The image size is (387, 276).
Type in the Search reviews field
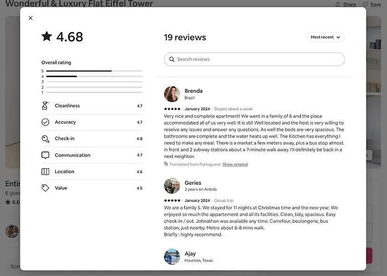[x=257, y=60]
